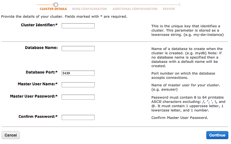231x144 pixels.
Task: Focus the Master User Password field
Action: tap(78, 97)
